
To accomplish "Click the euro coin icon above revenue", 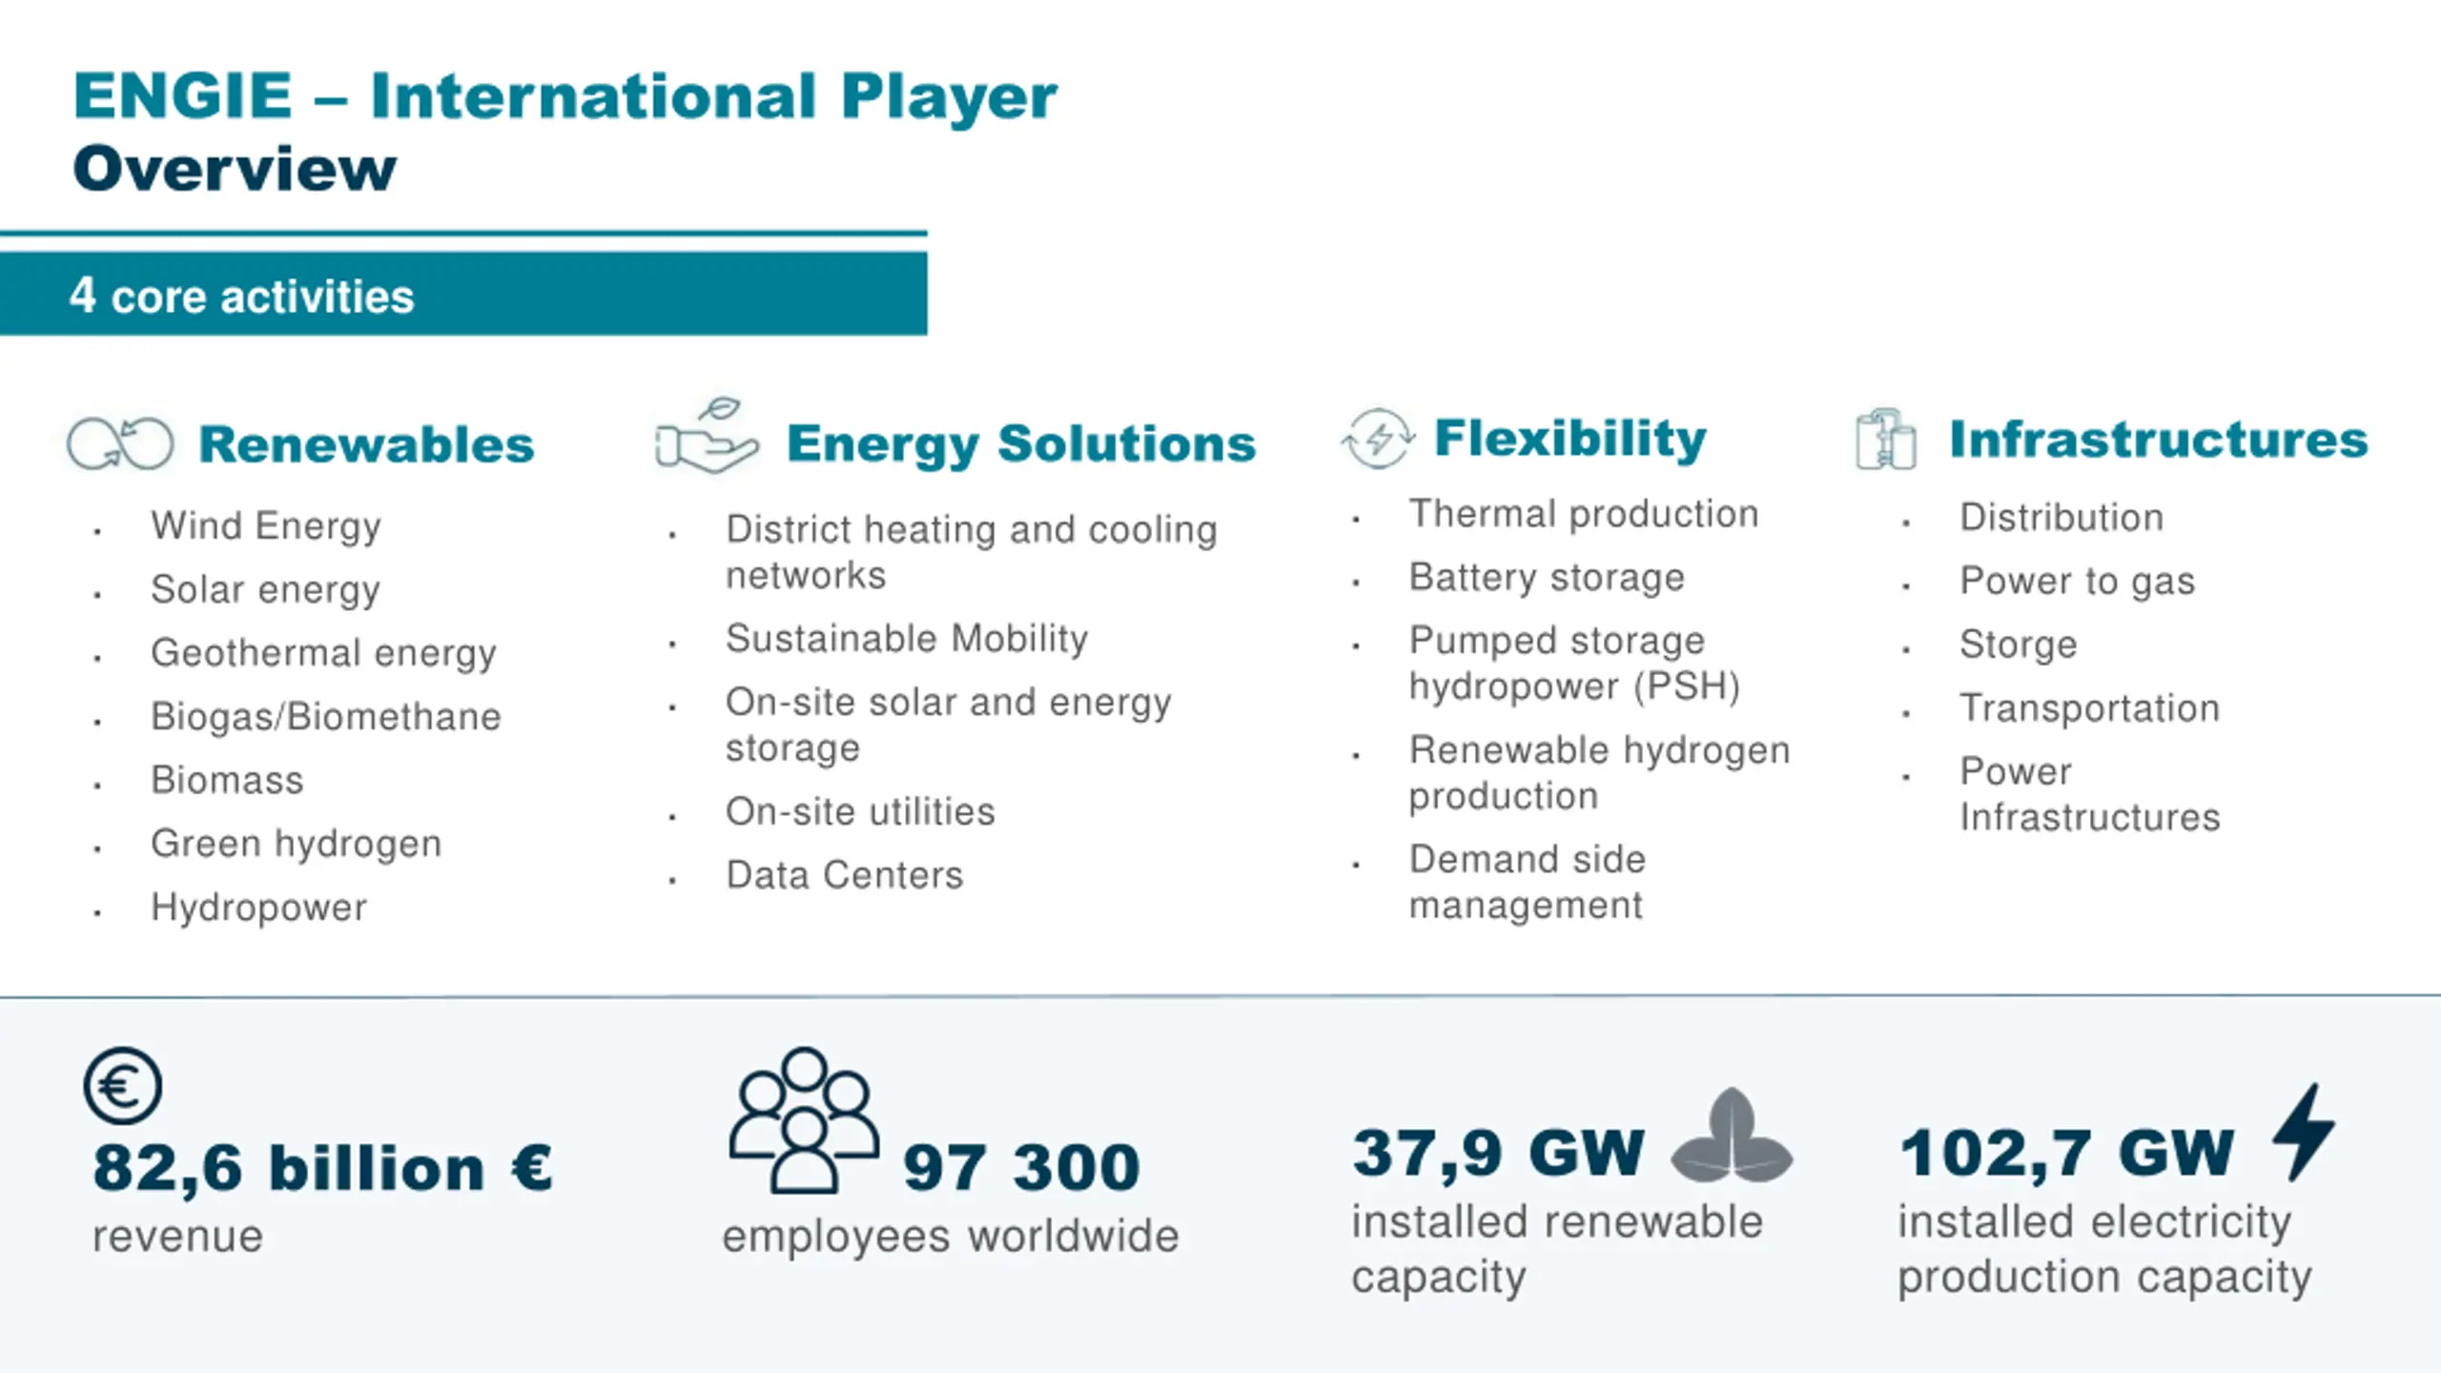I will coord(123,1085).
